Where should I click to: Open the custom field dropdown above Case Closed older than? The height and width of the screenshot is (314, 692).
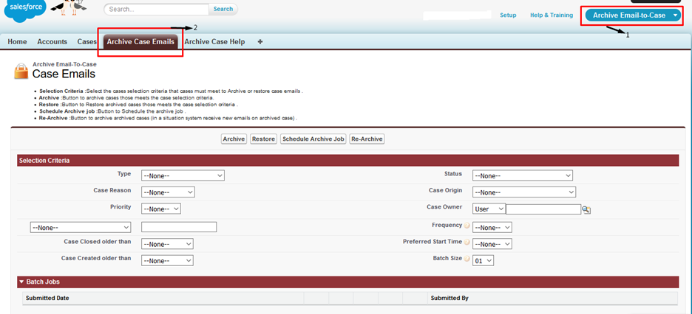pos(81,227)
